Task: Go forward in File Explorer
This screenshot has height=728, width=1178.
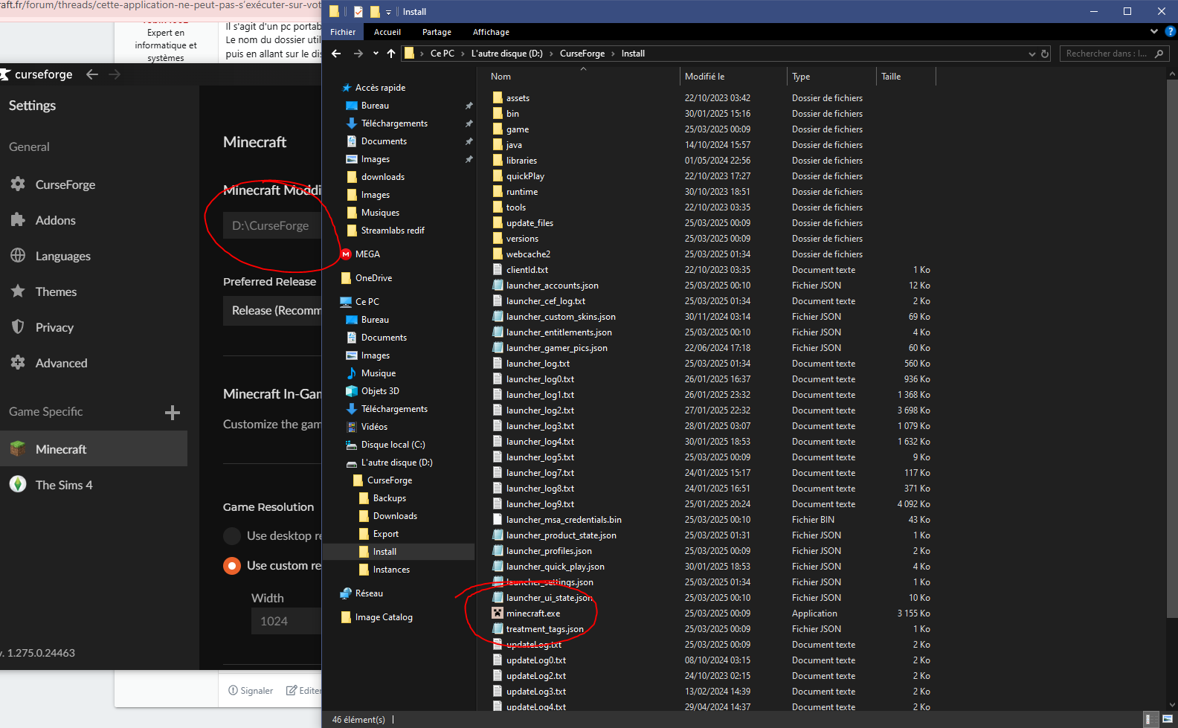Action: coord(358,54)
